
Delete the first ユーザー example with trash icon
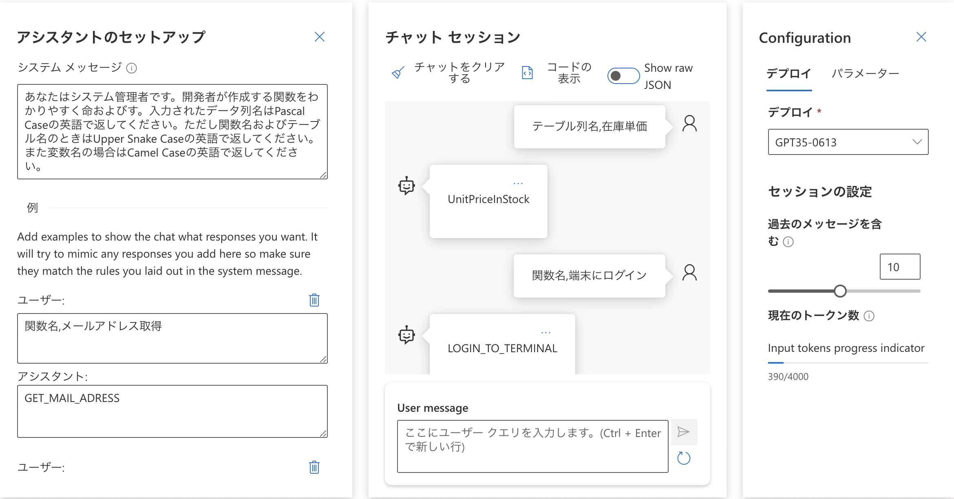[314, 300]
